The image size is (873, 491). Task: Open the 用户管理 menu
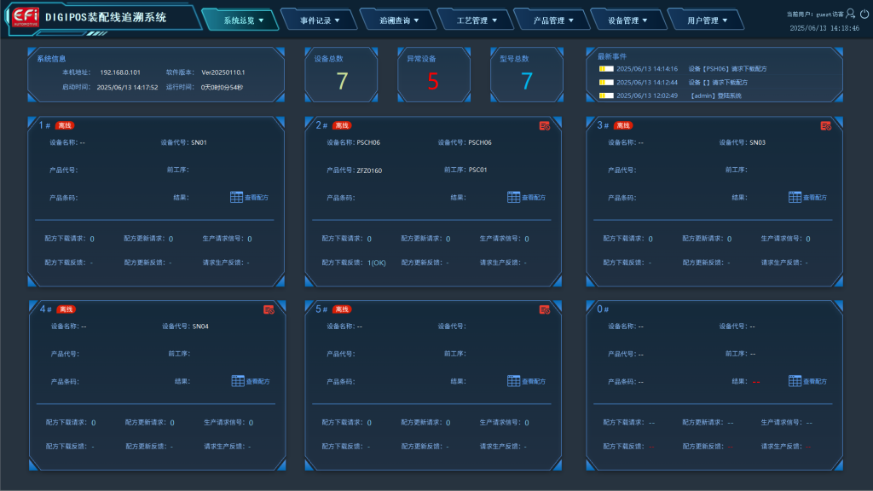[707, 20]
